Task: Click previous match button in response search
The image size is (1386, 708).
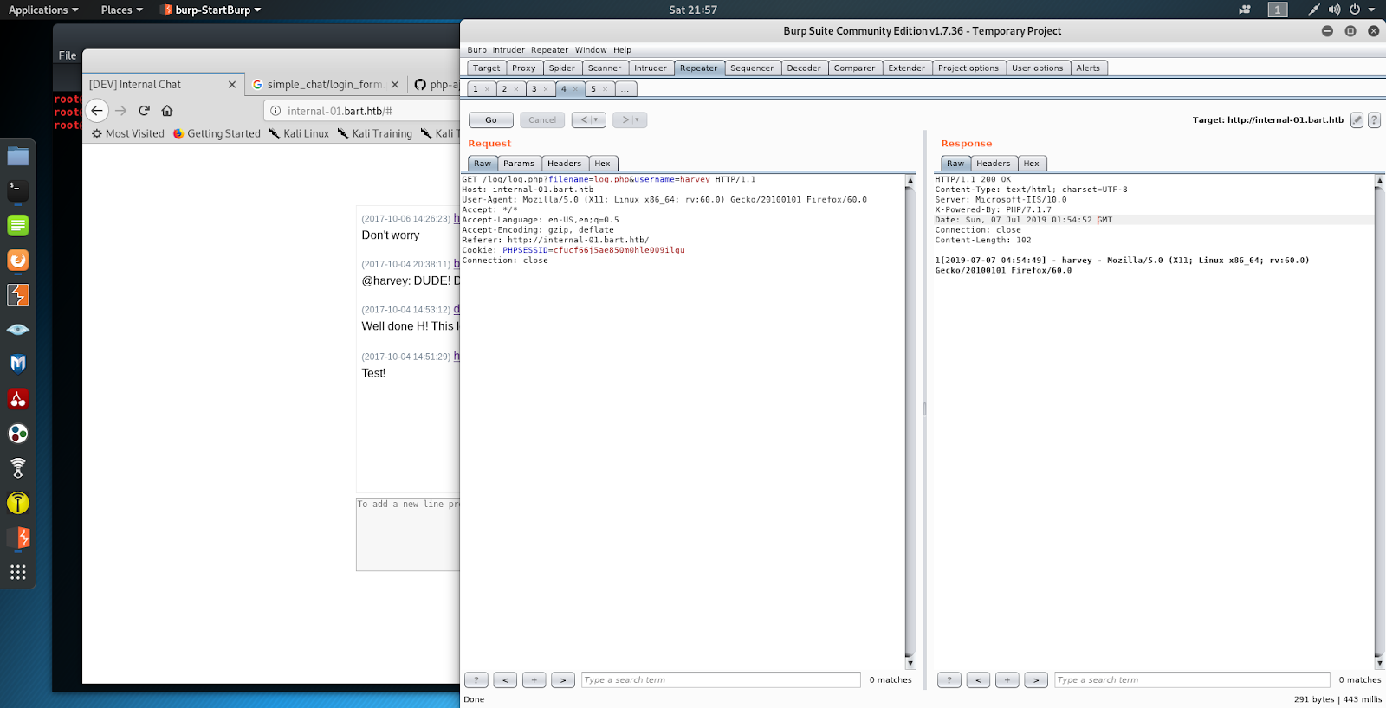Action: [x=978, y=680]
